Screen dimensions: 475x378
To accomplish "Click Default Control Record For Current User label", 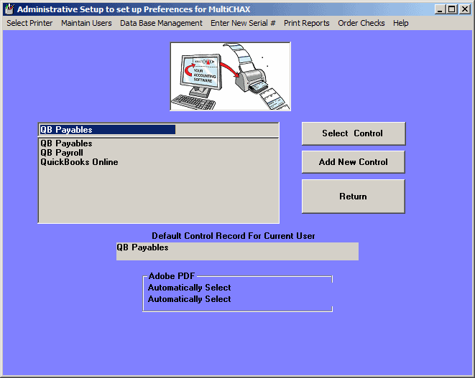I will point(234,236).
